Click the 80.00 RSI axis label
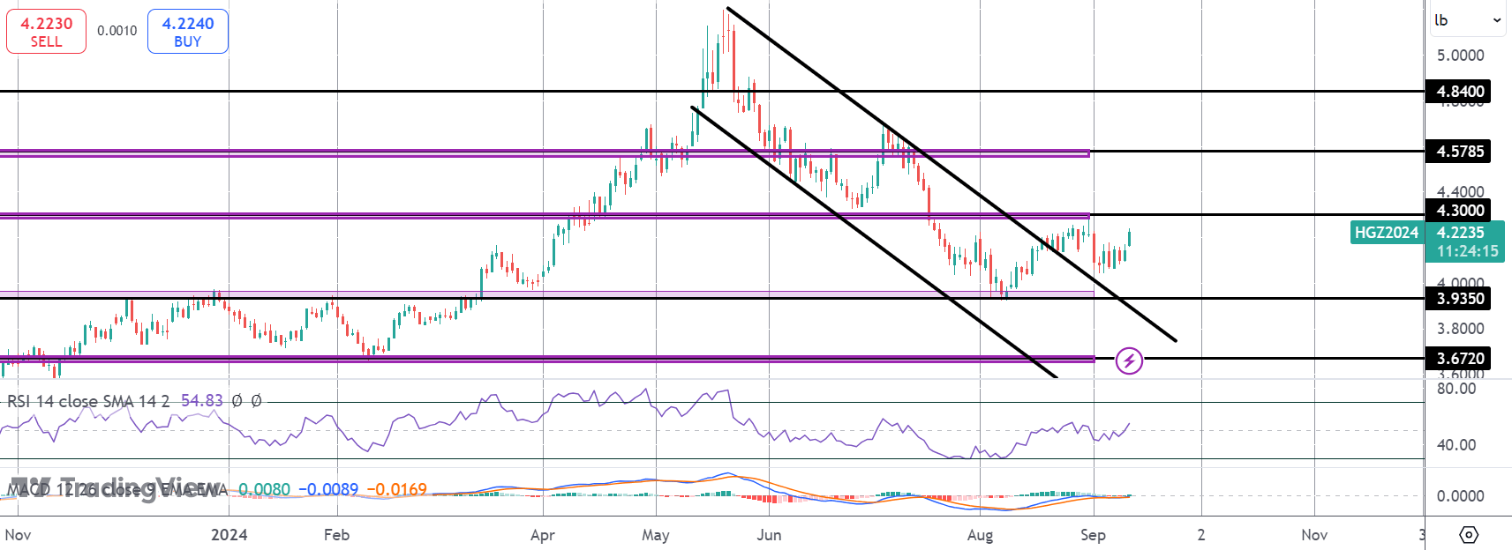 pos(1456,389)
